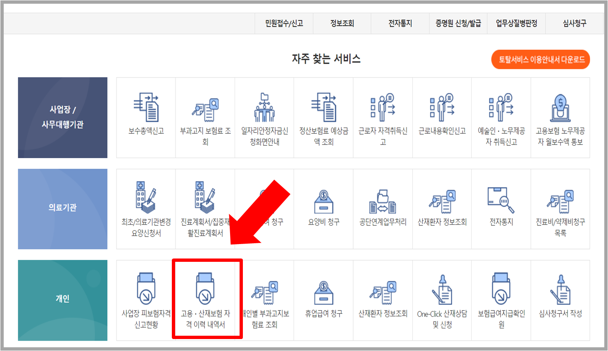Image resolution: width=608 pixels, height=351 pixels.
Task: Click the 개인 category panel
Action: [62, 300]
